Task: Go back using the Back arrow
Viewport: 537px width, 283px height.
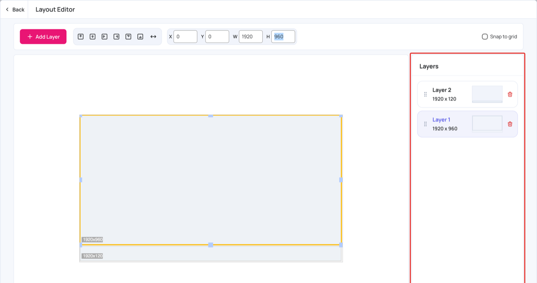Action: [x=15, y=9]
